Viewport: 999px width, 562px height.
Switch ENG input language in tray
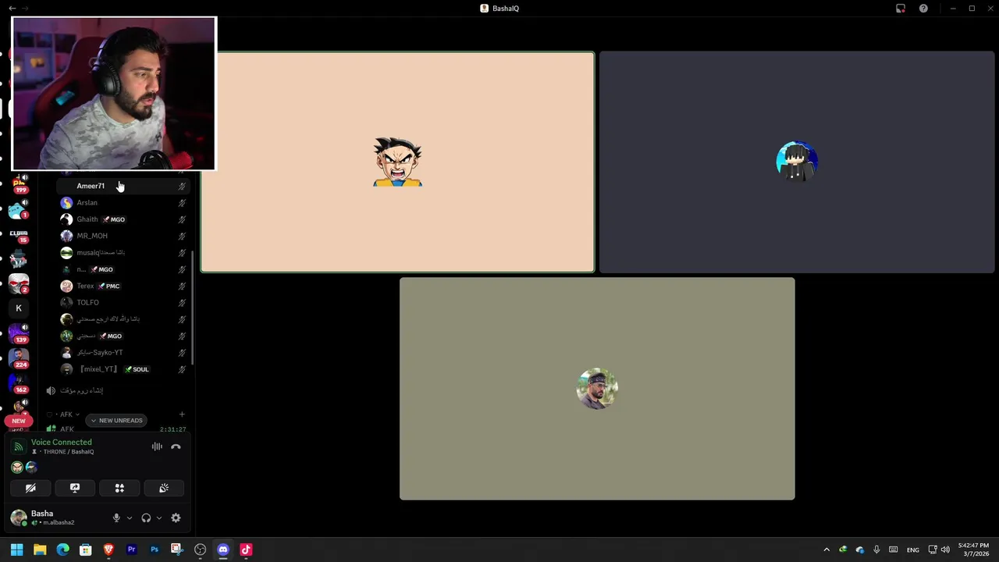click(912, 550)
